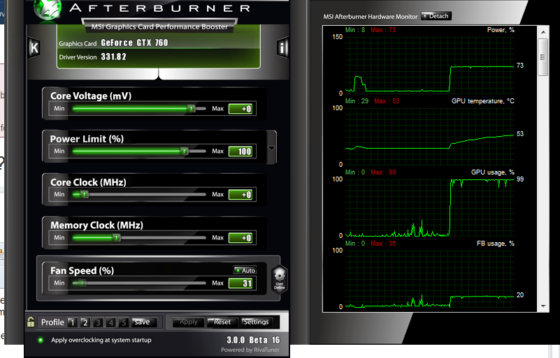Click the Memory Clock (MHz) label
This screenshot has width=560, height=358.
(96, 225)
